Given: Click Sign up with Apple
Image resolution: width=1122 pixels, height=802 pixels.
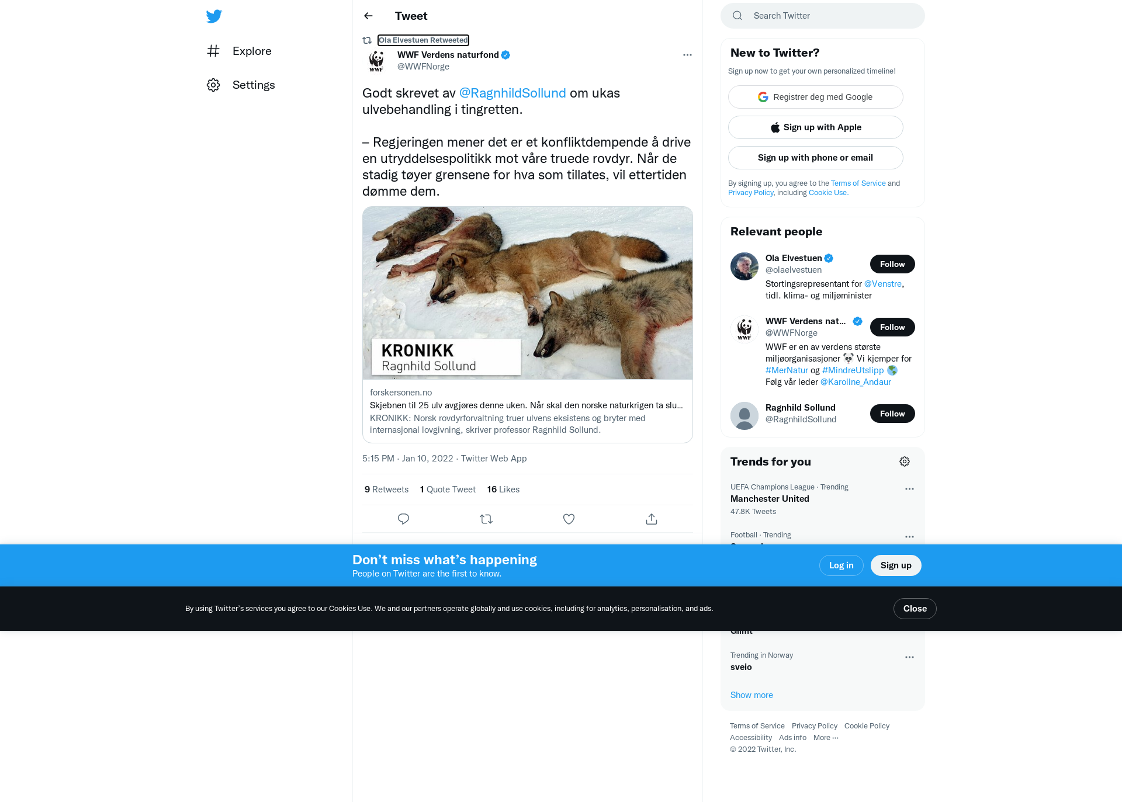Looking at the screenshot, I should [x=815, y=127].
